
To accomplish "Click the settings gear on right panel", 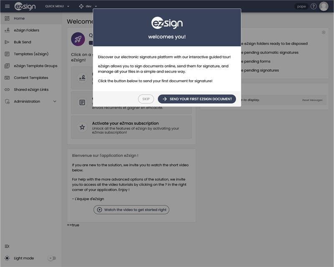I will tap(324, 33).
